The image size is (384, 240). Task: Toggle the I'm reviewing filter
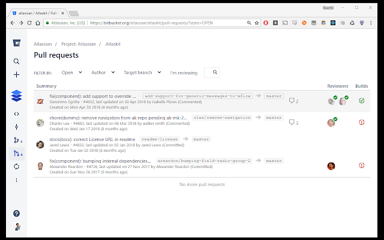click(184, 73)
